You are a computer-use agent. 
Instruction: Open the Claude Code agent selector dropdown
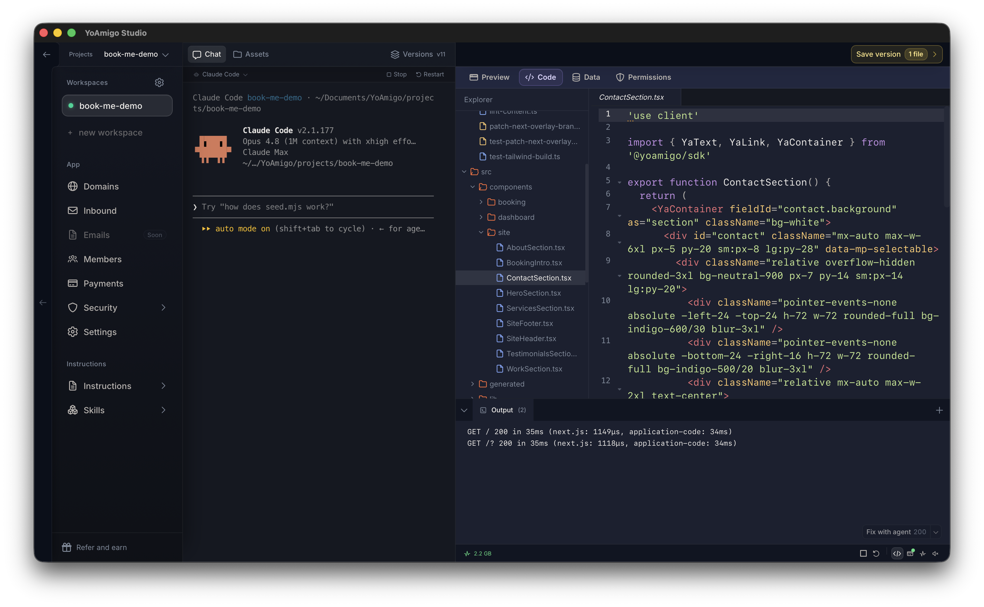[x=220, y=74]
